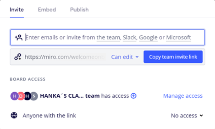Click the chain link icon
Image resolution: width=215 pixels, height=129 pixels.
[18, 57]
